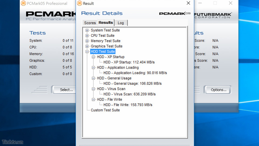Screen dimensions: 259x146
Task: Select the Custom Test Suite row
Action: click(x=105, y=110)
